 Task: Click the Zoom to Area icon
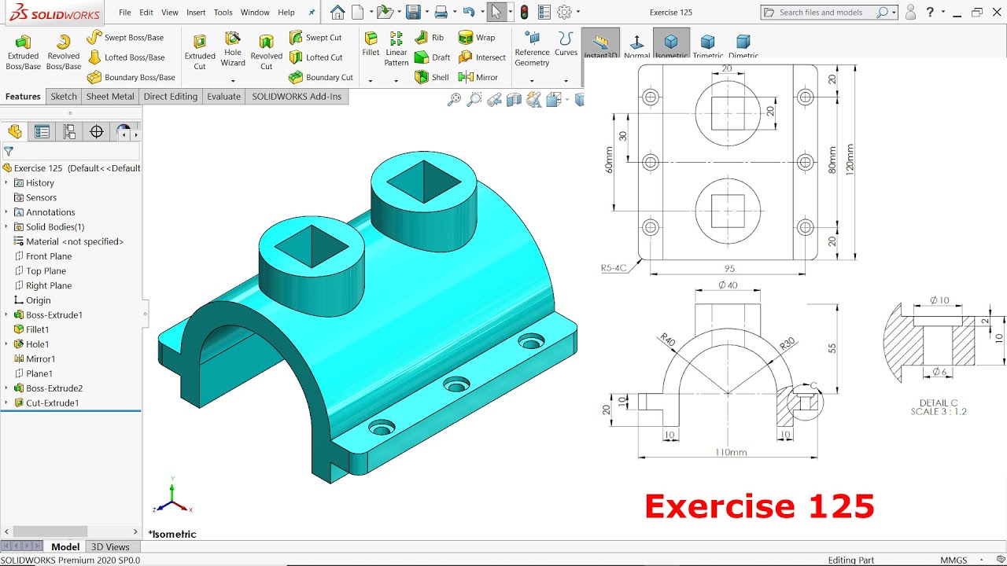pyautogui.click(x=474, y=99)
